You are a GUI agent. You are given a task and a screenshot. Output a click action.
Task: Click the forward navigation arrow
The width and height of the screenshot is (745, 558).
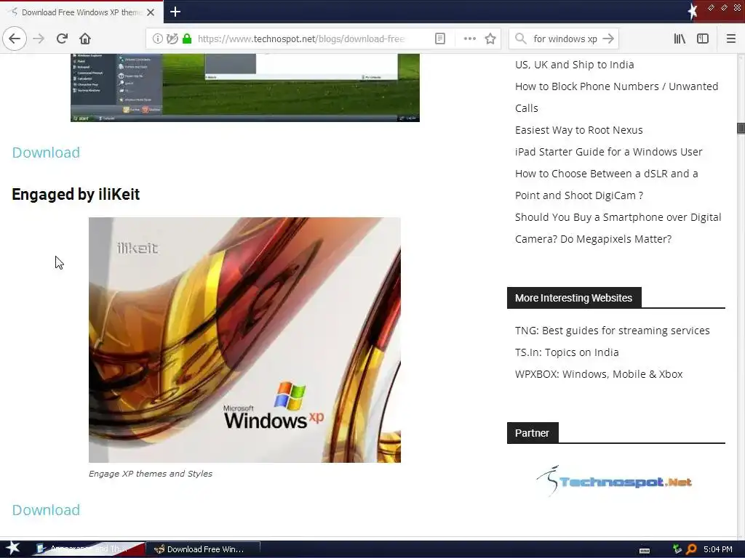coord(39,39)
